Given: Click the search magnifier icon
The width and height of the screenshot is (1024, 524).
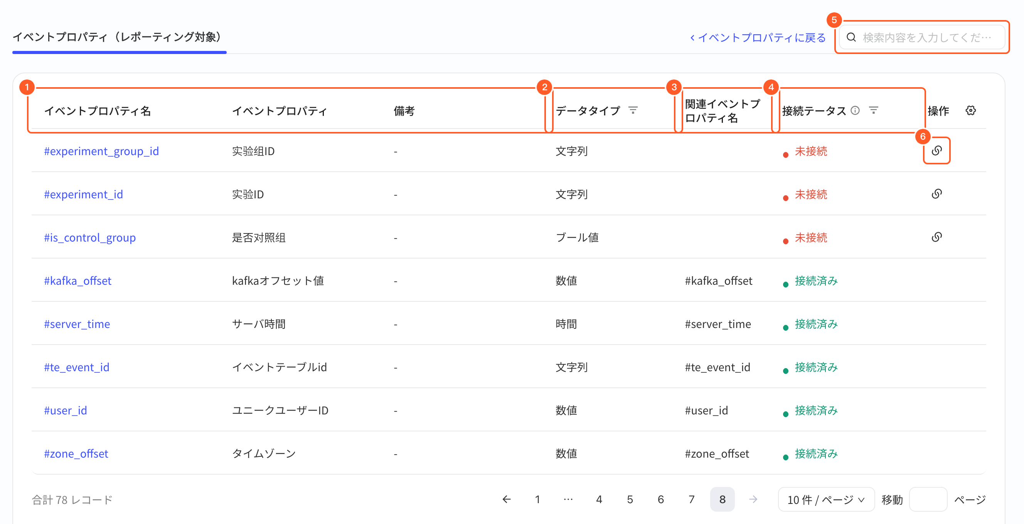Looking at the screenshot, I should (x=851, y=37).
